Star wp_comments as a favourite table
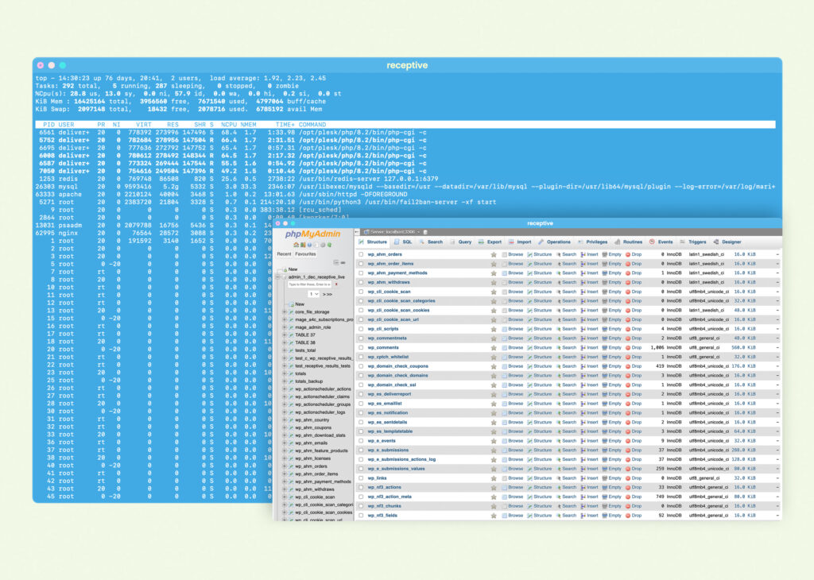 (x=494, y=347)
